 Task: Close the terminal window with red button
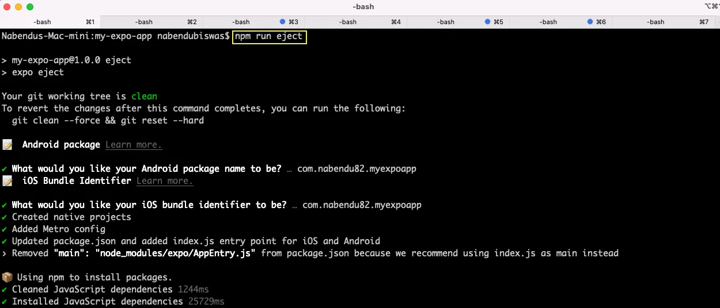(7, 7)
